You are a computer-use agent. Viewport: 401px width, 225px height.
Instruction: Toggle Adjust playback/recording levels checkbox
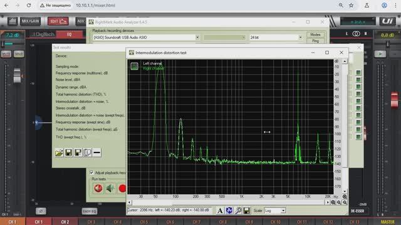[91, 172]
